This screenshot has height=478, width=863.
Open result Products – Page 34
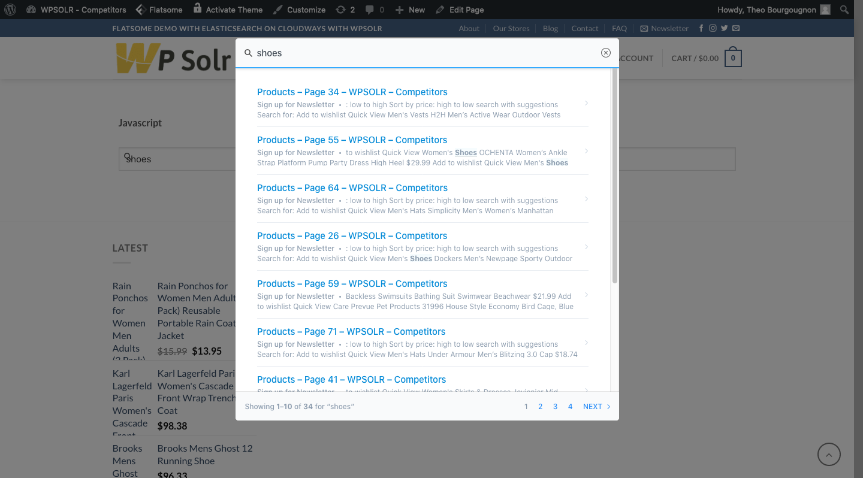click(x=352, y=92)
